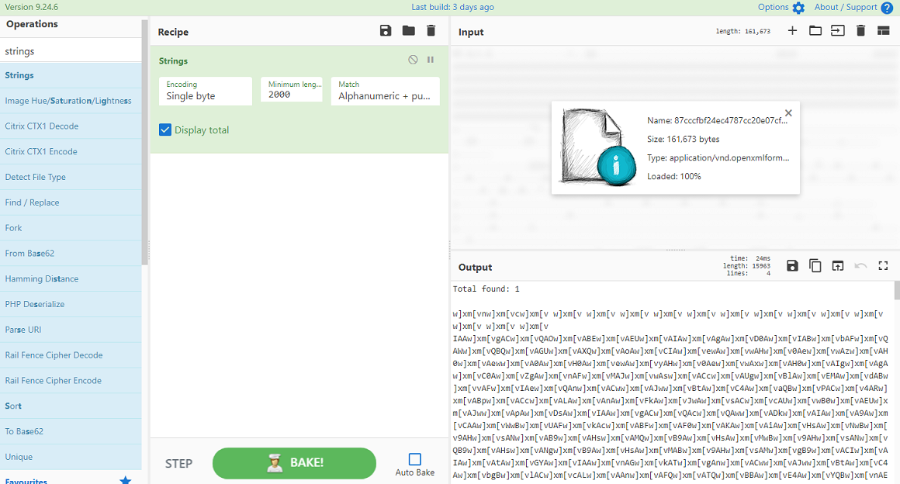Click the output pane scrollbar
Image resolution: width=900 pixels, height=484 pixels.
click(x=897, y=291)
